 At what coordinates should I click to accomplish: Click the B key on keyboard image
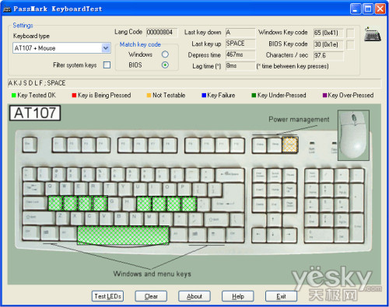click(x=121, y=218)
